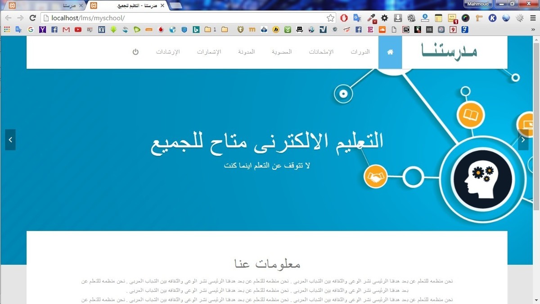Click the subtitle لا تتوقف عن التعلم اينما كنت
Screen dimensions: 540x304
[267, 165]
